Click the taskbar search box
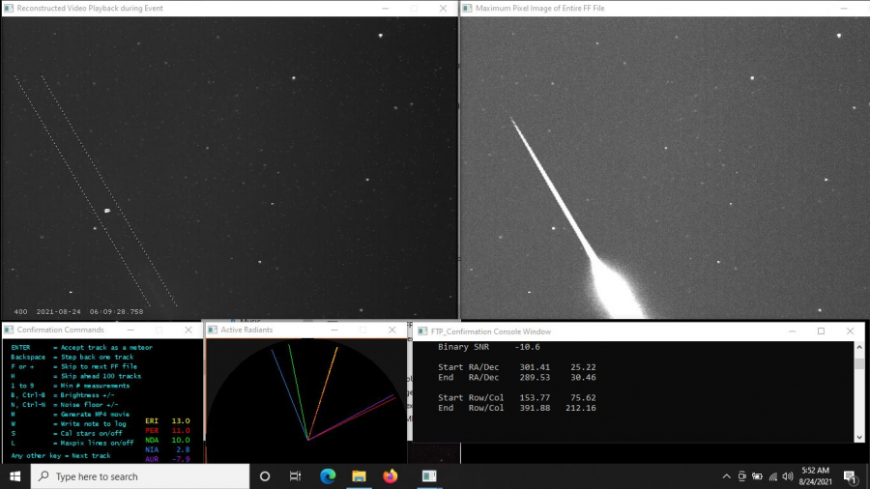870x489 pixels. (x=140, y=476)
